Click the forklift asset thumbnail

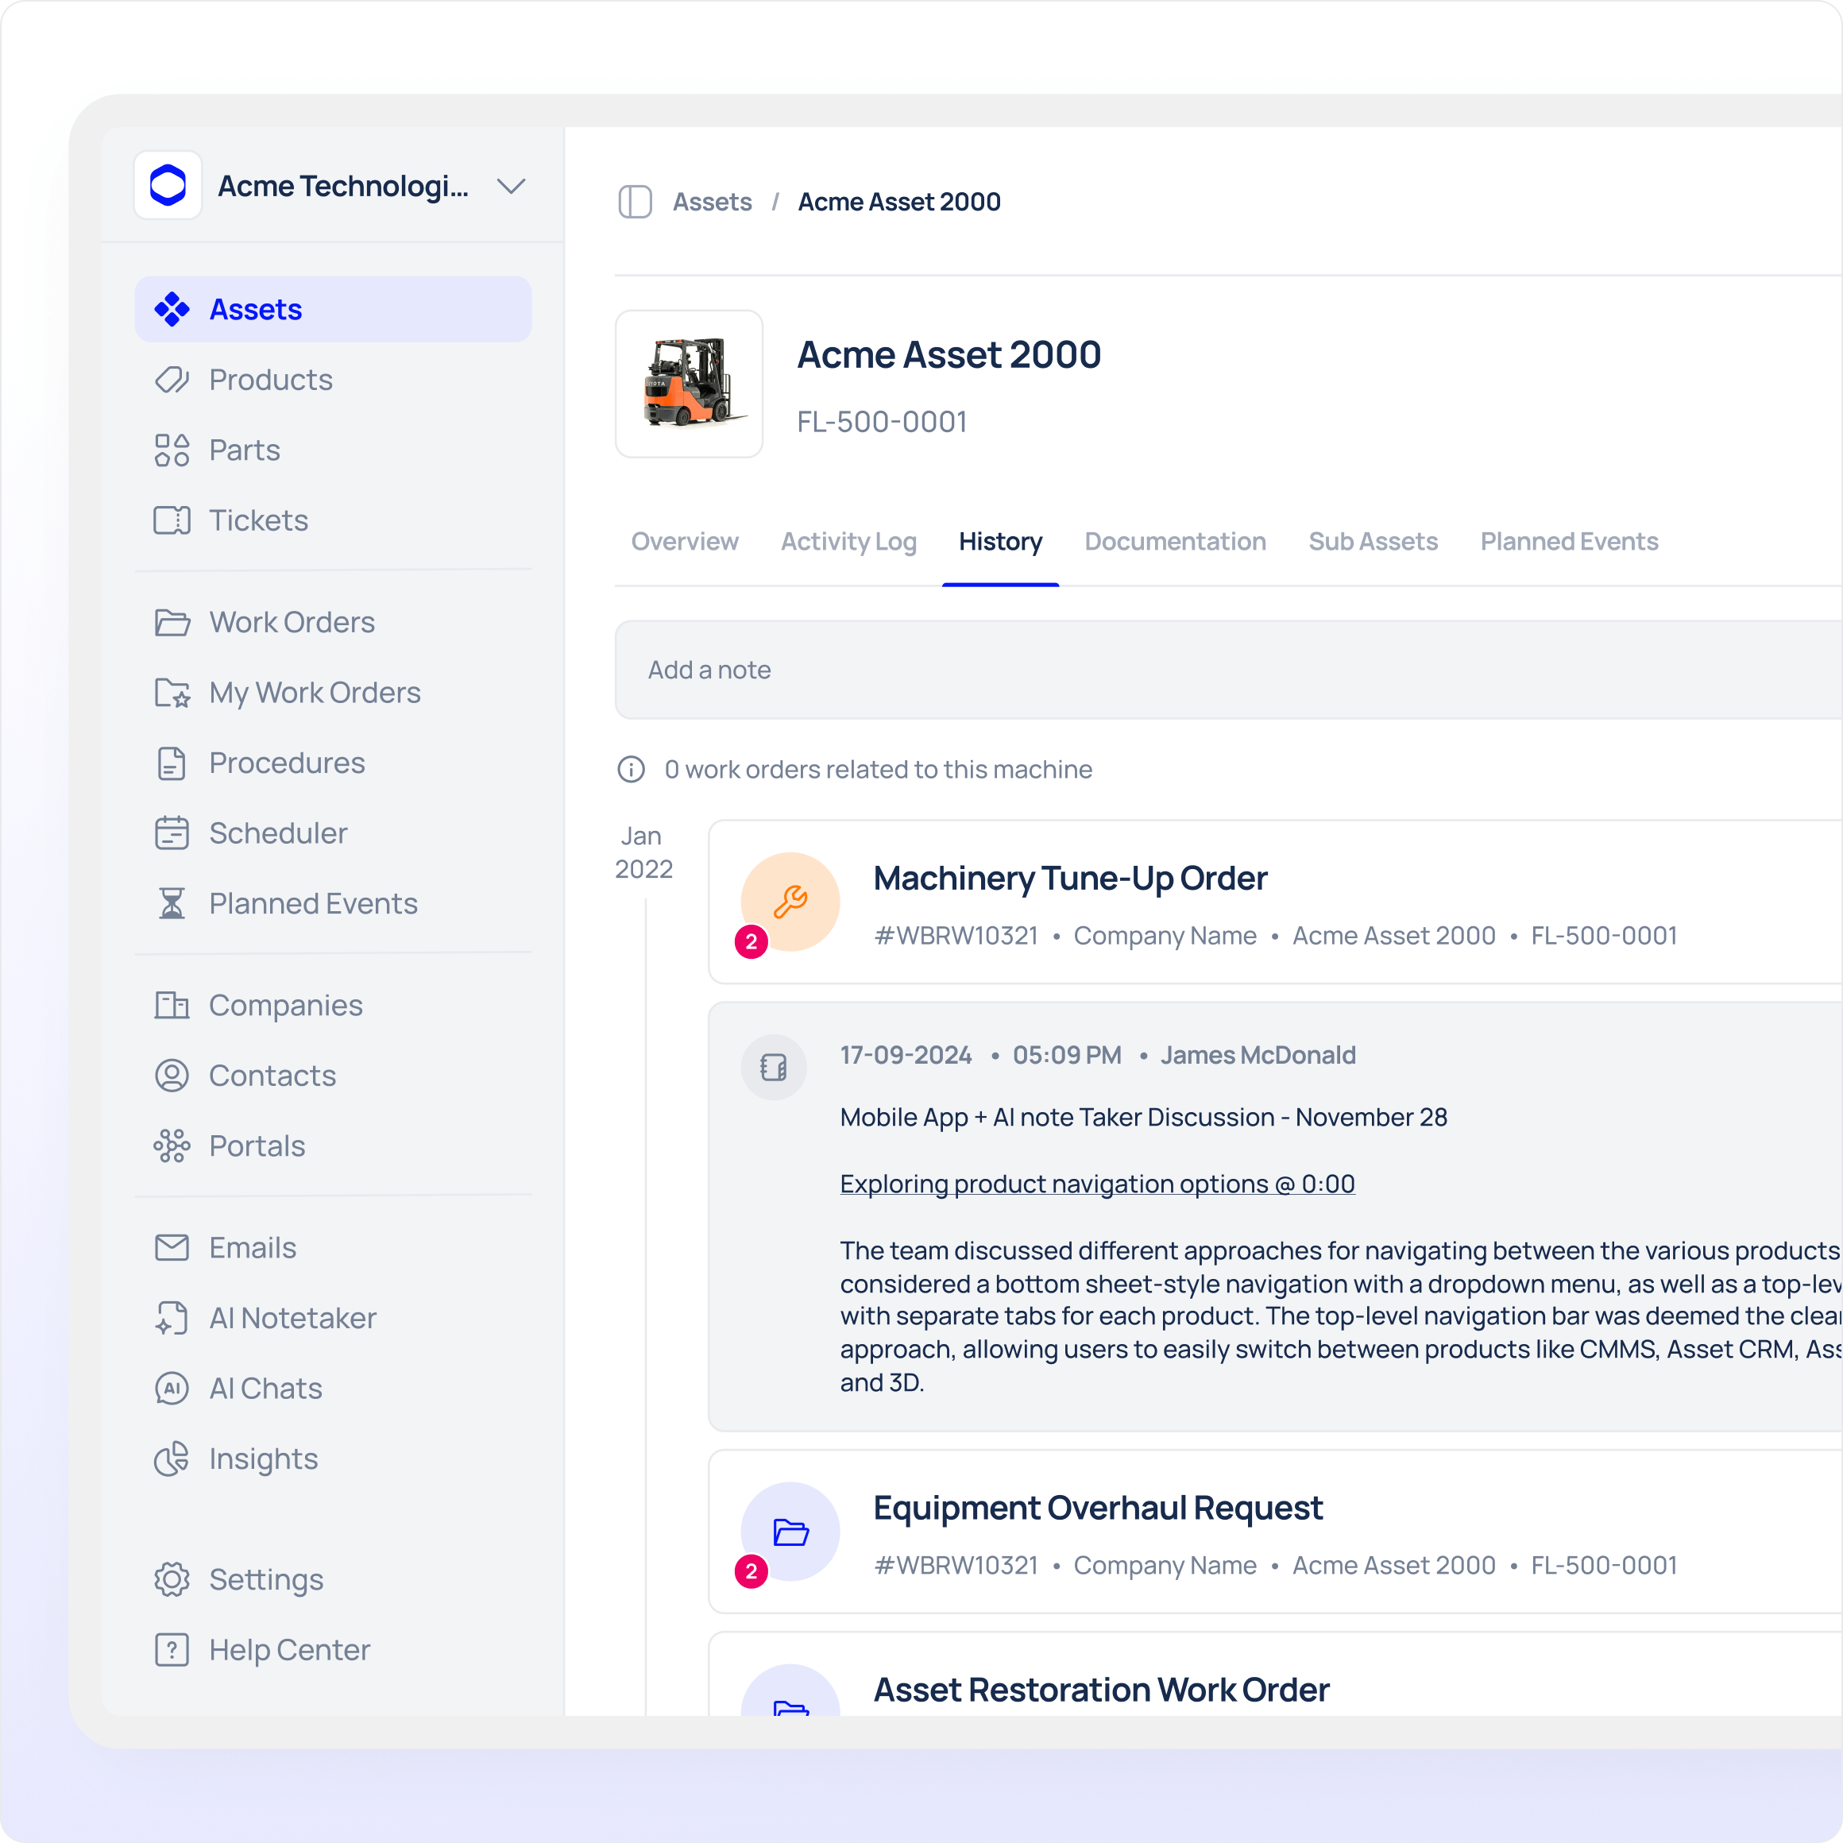[x=689, y=384]
